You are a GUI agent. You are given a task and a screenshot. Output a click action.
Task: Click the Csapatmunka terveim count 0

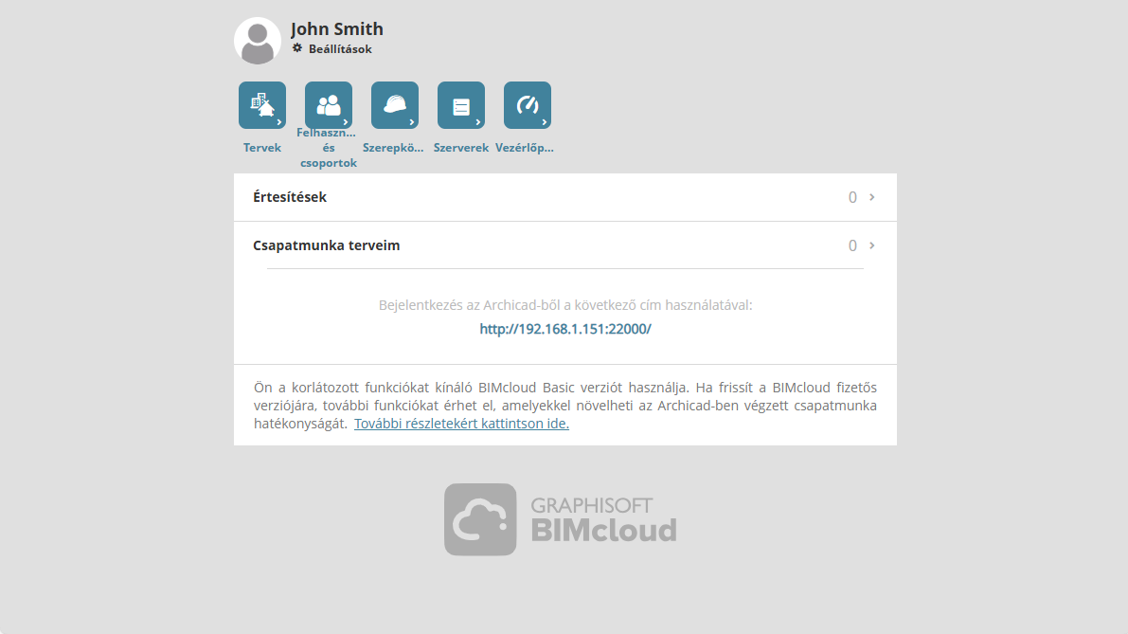[x=852, y=245]
